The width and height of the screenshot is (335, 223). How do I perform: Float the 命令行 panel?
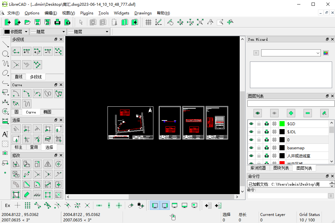click(327, 176)
